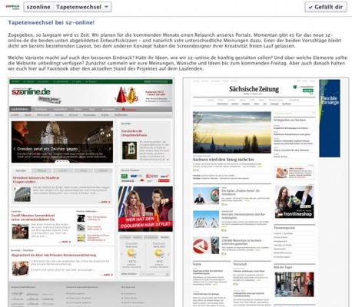Click Themenspecials section heading

(x=284, y=228)
